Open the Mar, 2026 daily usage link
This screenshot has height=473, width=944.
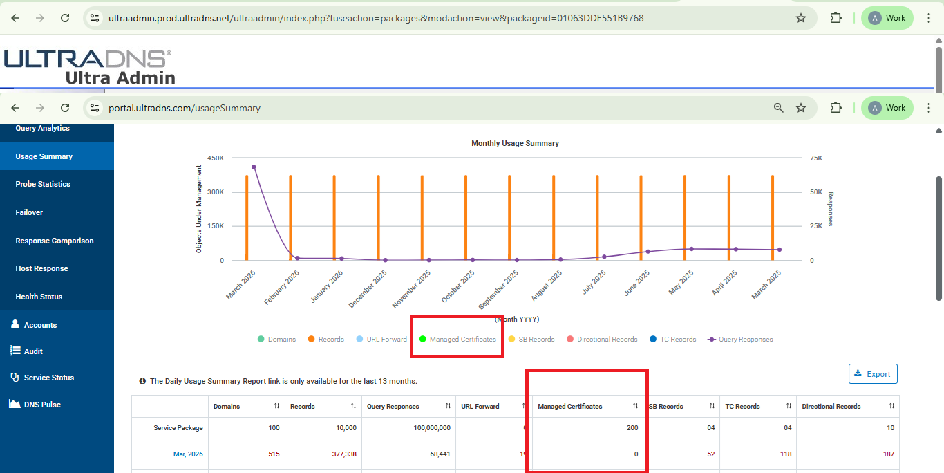tap(188, 454)
